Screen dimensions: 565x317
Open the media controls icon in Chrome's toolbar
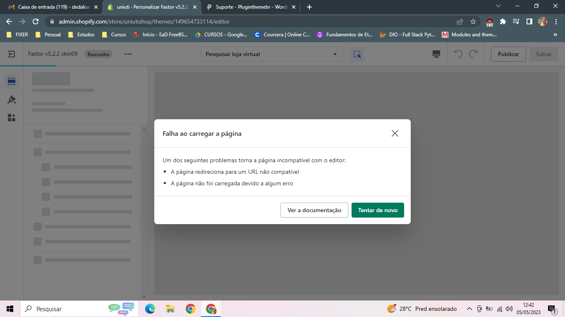tap(516, 21)
